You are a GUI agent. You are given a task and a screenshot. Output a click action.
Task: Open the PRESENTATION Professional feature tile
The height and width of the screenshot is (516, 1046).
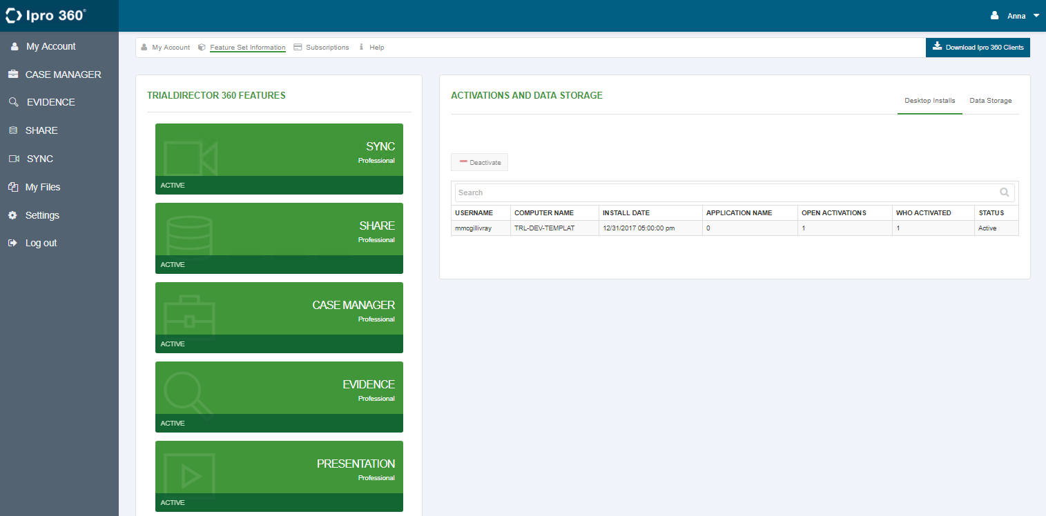tap(279, 476)
